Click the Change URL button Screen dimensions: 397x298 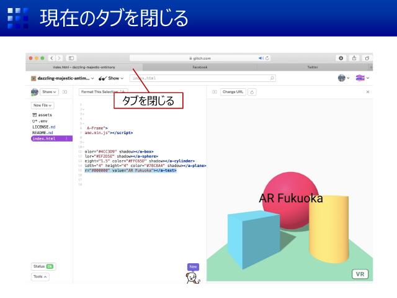(233, 92)
